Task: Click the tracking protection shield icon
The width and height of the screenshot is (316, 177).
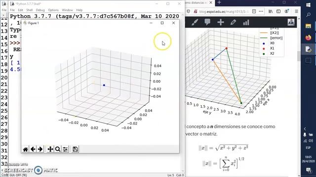Action: click(x=188, y=11)
